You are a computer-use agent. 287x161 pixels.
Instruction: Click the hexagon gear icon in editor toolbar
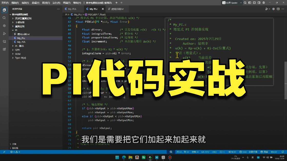pyautogui.click(x=273, y=9)
